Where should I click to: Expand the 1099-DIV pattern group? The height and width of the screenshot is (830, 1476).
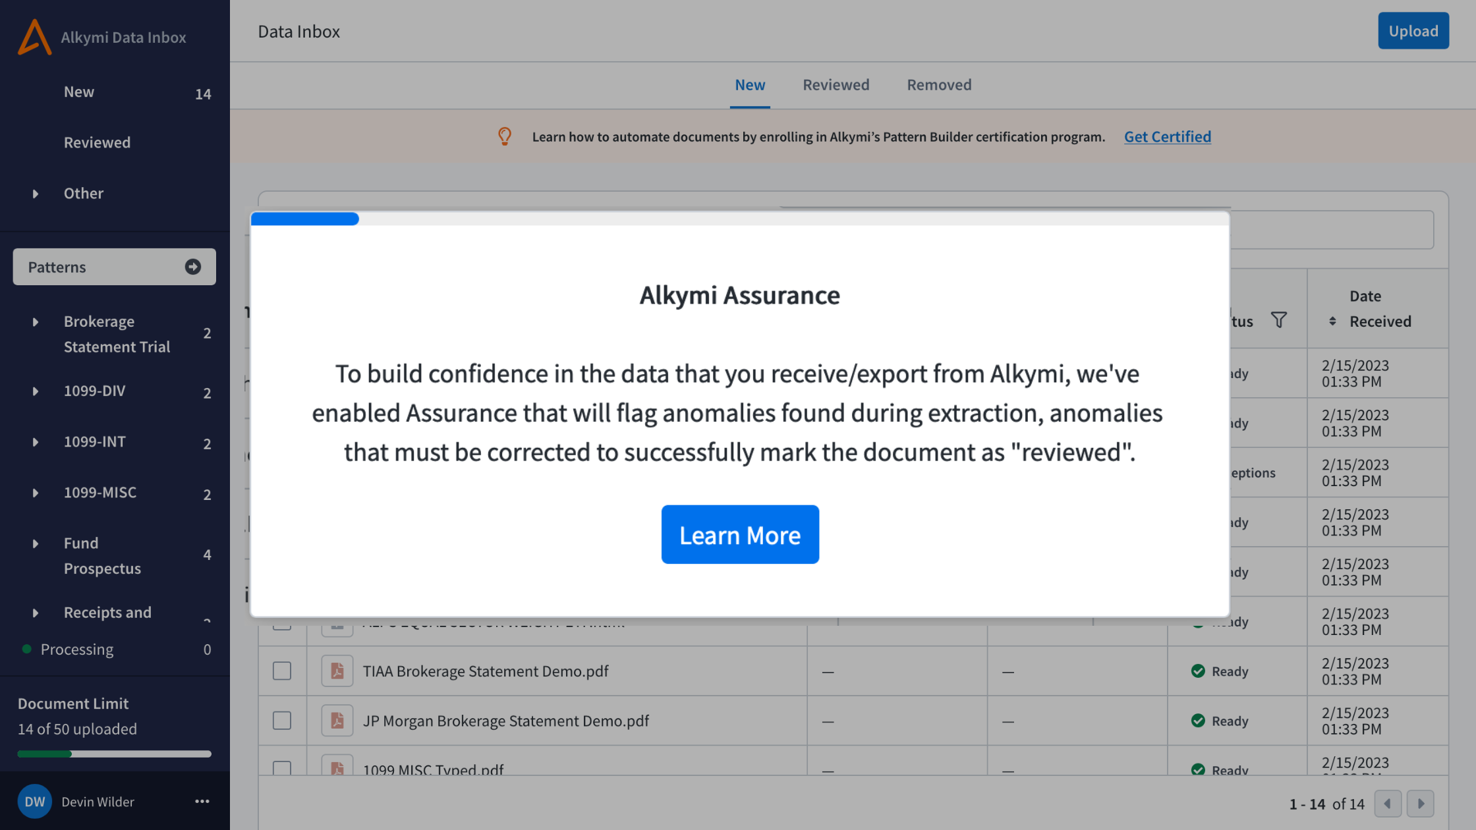pyautogui.click(x=36, y=391)
